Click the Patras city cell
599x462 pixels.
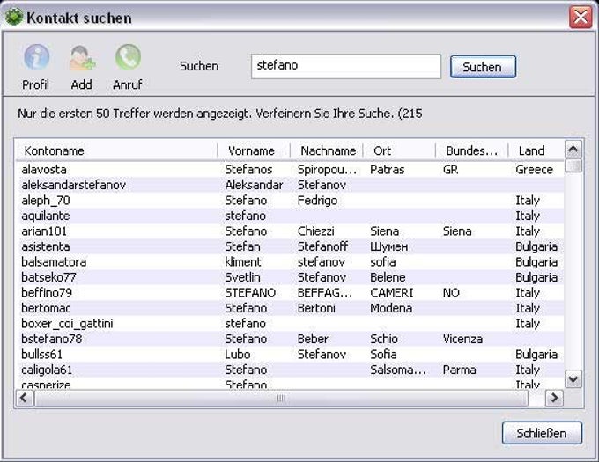tap(387, 170)
